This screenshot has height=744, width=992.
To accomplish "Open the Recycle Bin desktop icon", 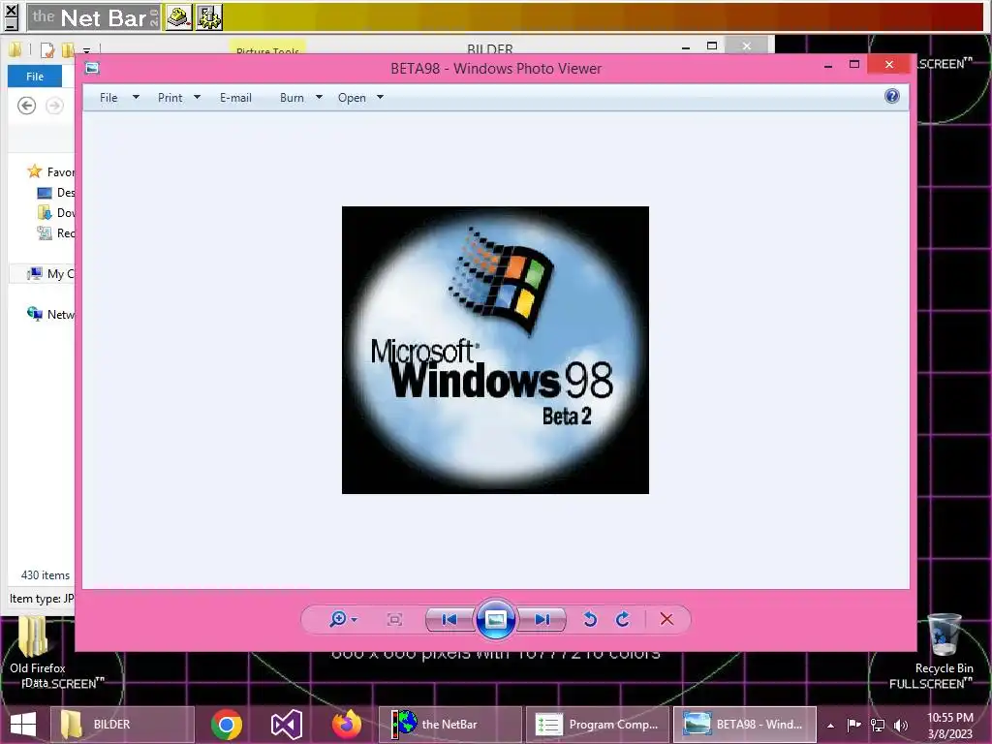I will point(945,643).
